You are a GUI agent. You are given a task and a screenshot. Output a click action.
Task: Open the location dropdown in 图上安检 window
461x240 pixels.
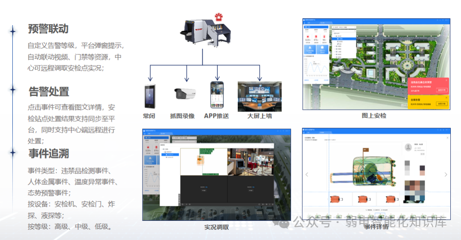344,27
